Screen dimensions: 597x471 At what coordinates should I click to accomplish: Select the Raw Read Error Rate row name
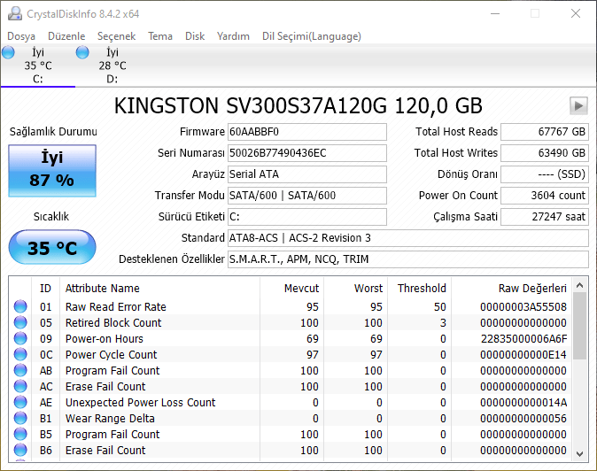[x=116, y=306]
